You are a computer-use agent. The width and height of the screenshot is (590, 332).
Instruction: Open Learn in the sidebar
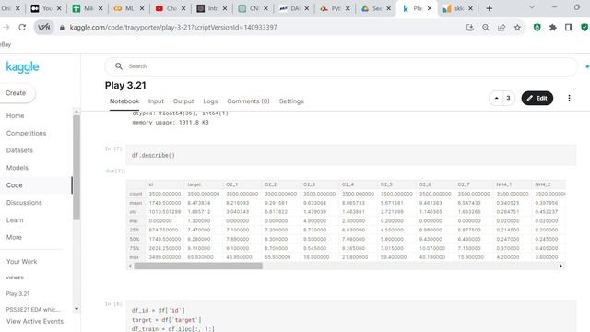point(15,219)
